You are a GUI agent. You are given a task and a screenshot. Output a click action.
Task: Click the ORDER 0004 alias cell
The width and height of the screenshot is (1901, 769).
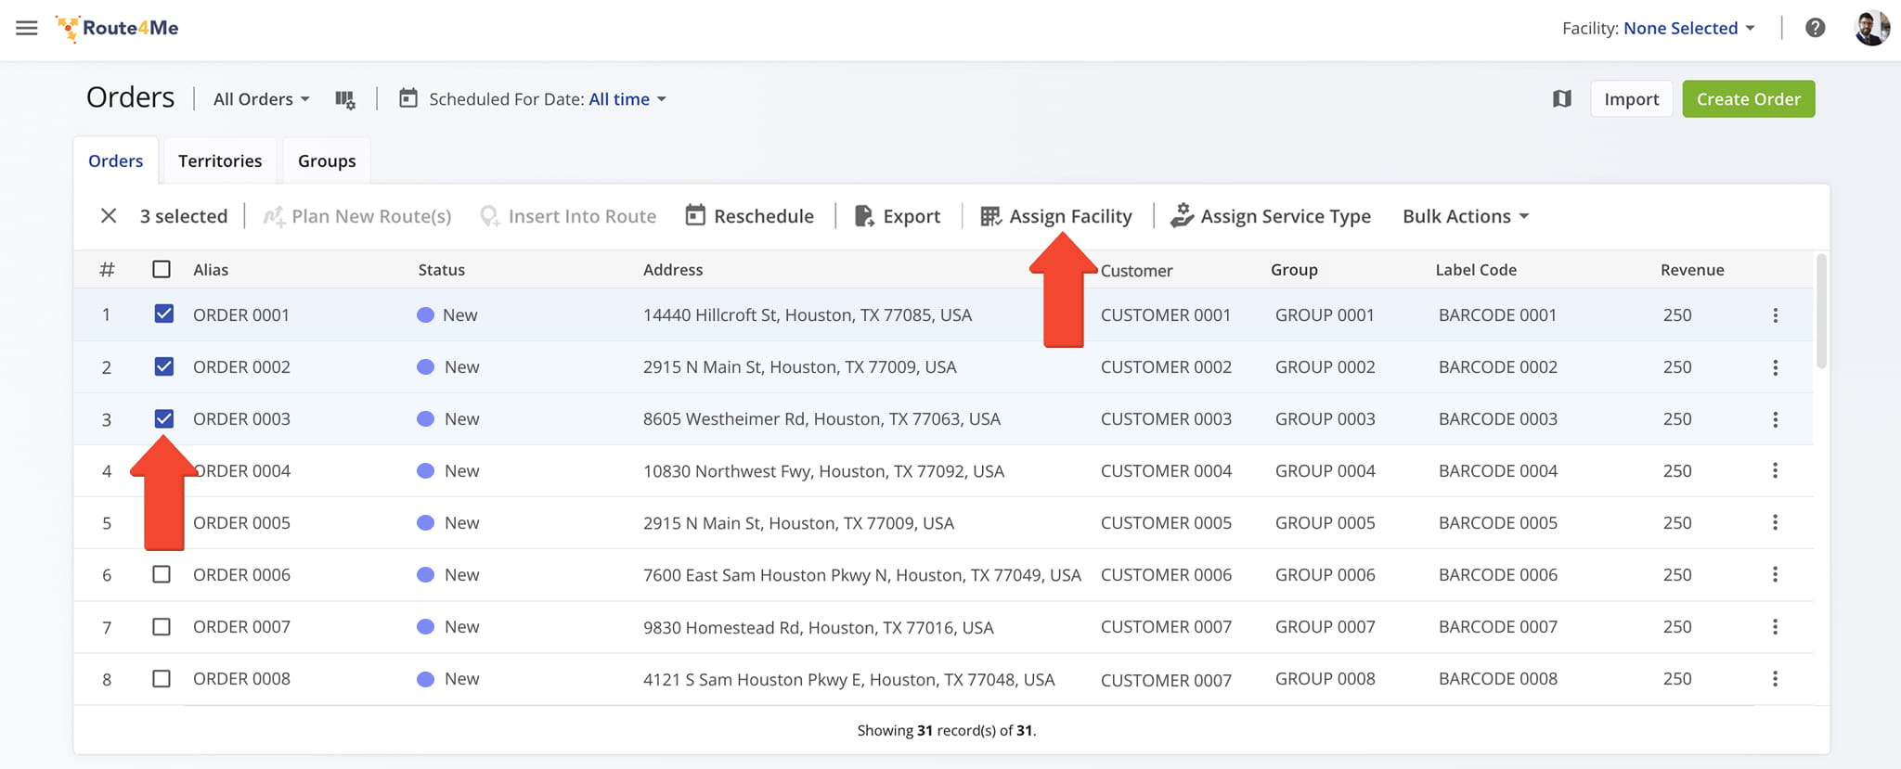click(244, 471)
